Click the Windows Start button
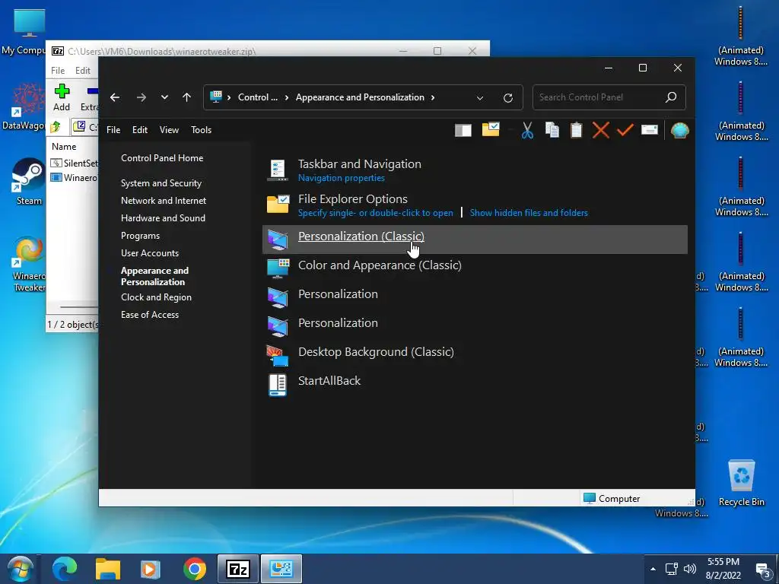The image size is (779, 584). 20,569
